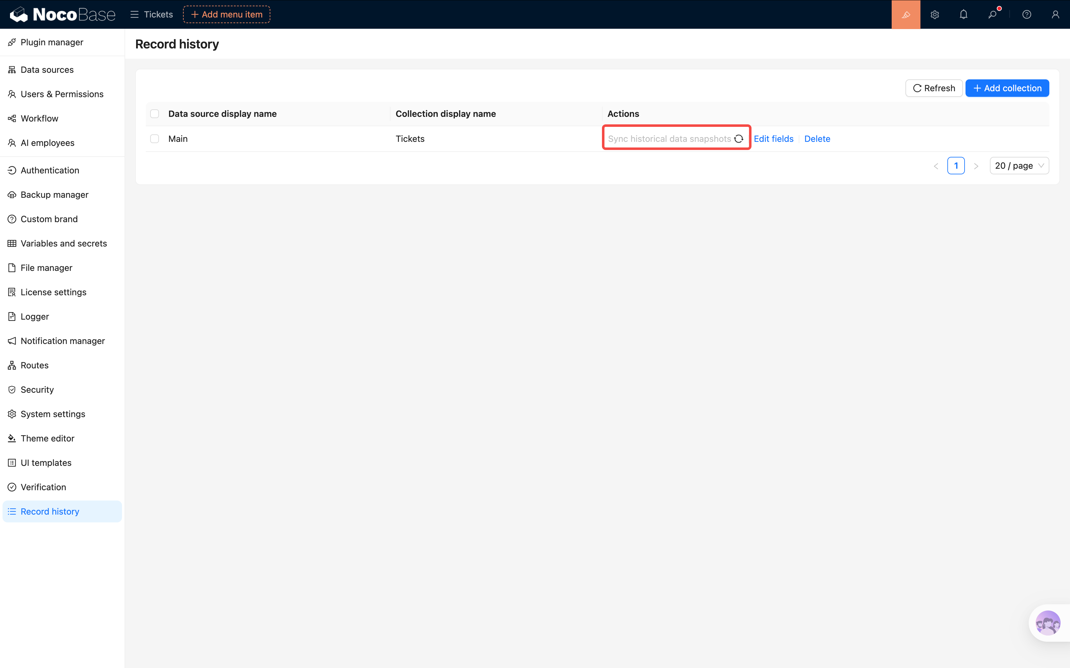This screenshot has height=668, width=1070.
Task: Open the notifications bell icon
Action: (x=963, y=15)
